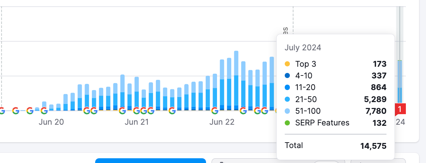Click the red note flag marked 1
The height and width of the screenshot is (163, 426).
point(400,109)
